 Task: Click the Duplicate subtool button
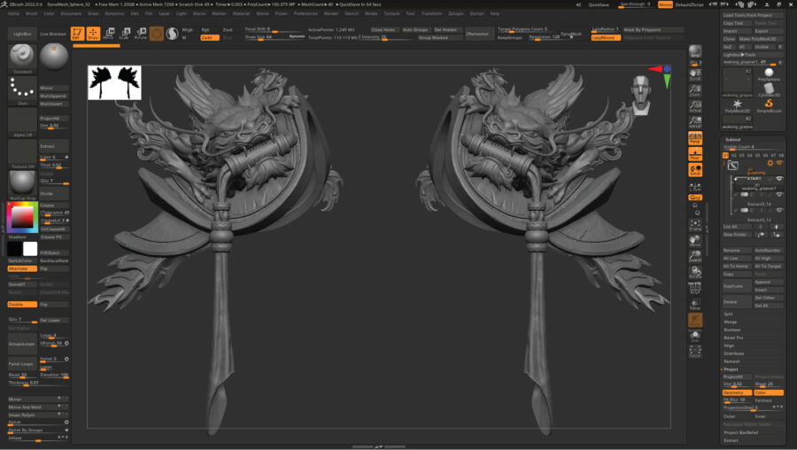733,286
